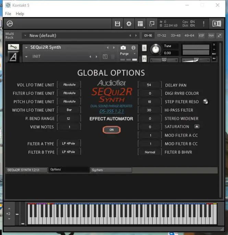Screen dimensions: 228x235
Task: Click the exclamation panic button
Action: [x=204, y=24]
